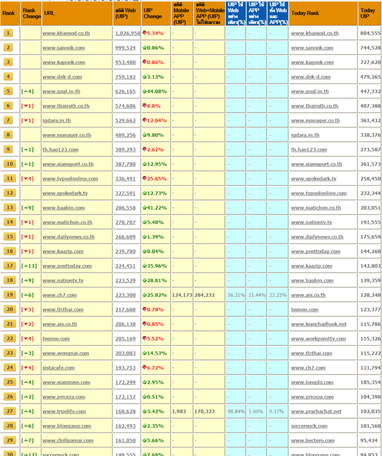Click the rank 19 badge
Image resolution: width=382 pixels, height=456 pixels.
8,295
